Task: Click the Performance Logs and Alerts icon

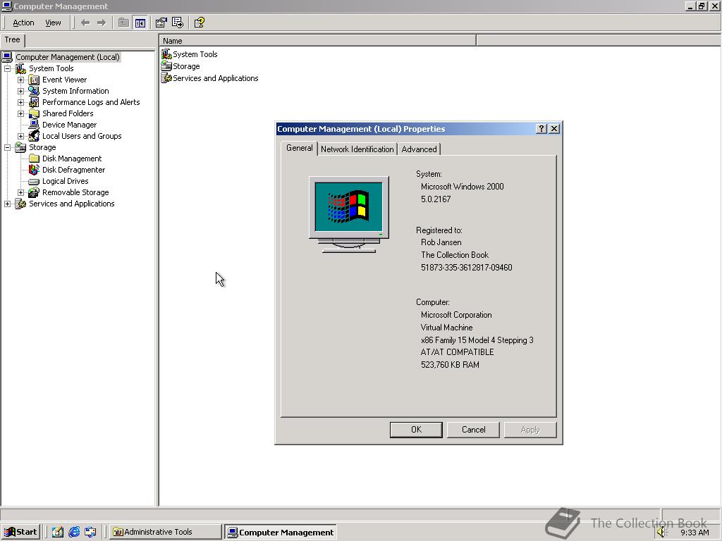Action: coord(34,102)
